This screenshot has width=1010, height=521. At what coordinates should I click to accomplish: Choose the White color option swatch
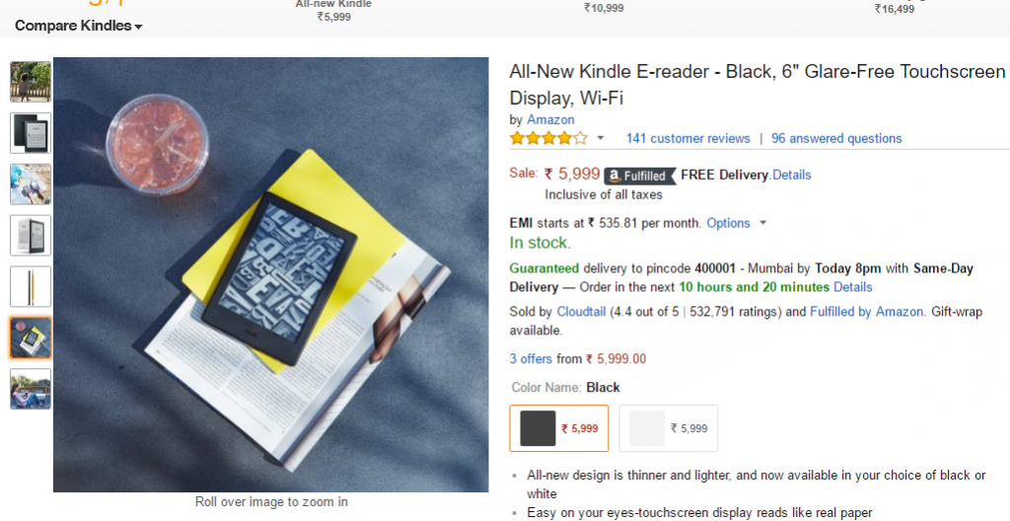[x=668, y=428]
